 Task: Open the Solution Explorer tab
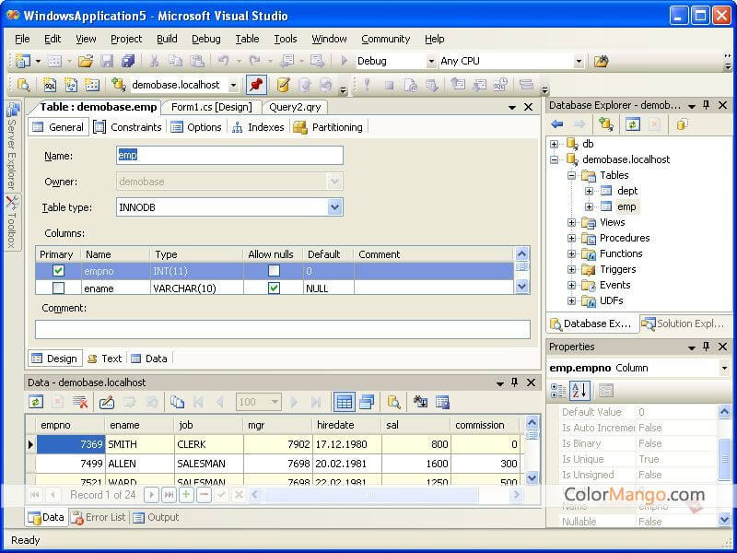(684, 324)
